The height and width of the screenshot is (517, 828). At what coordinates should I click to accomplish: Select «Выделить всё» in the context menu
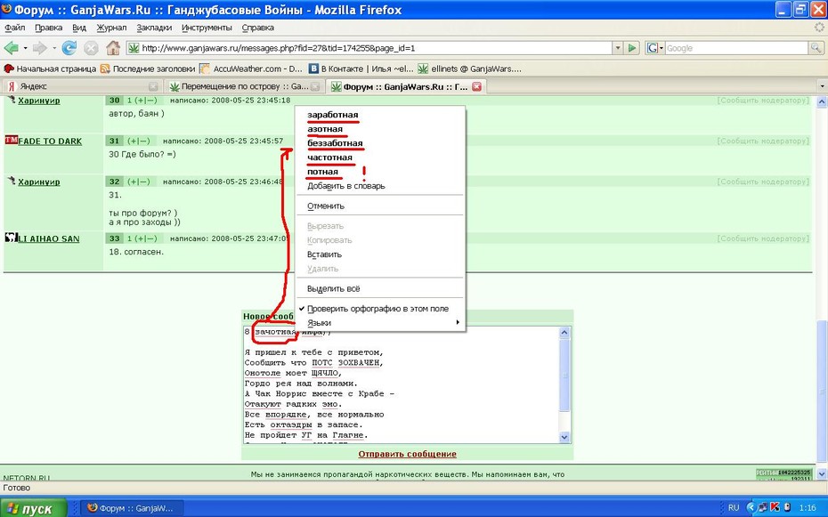click(333, 288)
